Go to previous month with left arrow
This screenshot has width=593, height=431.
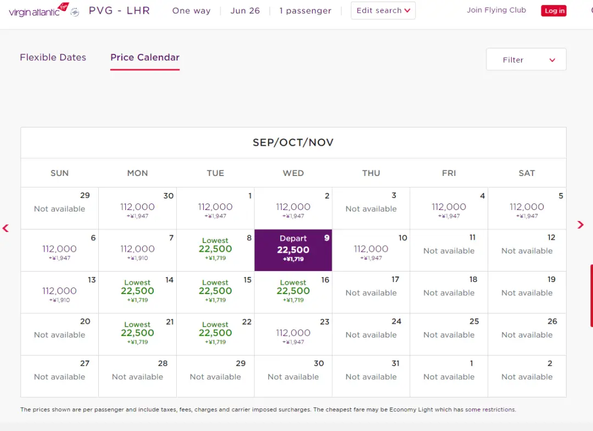click(x=6, y=228)
